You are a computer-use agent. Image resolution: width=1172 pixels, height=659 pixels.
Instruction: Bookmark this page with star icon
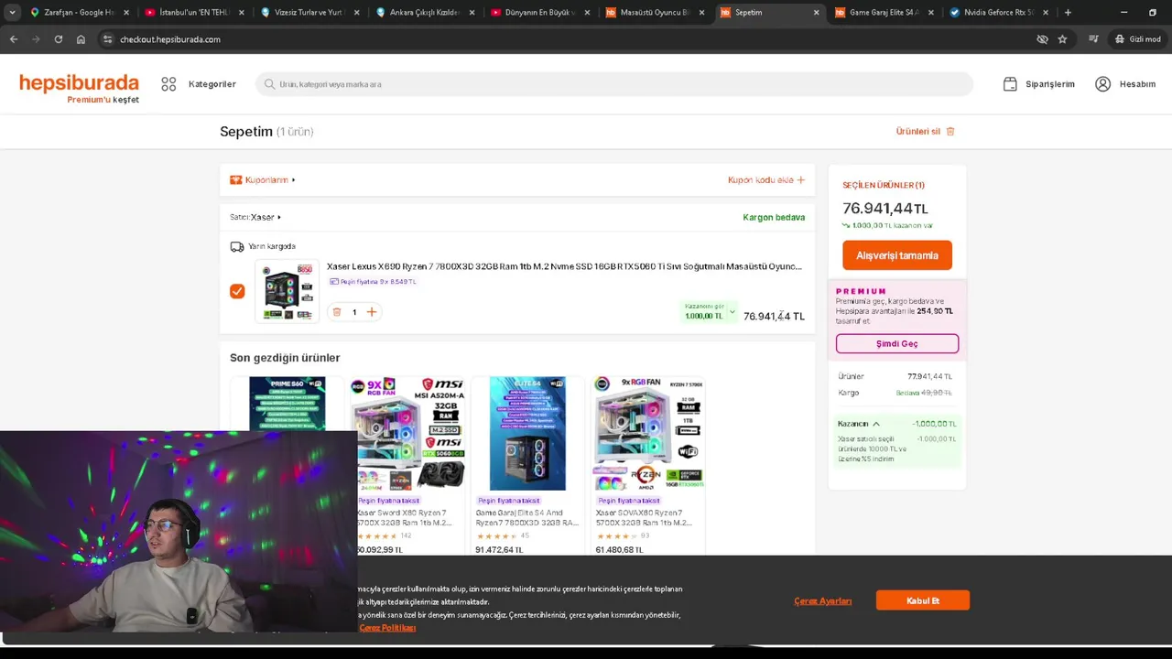[x=1062, y=39]
